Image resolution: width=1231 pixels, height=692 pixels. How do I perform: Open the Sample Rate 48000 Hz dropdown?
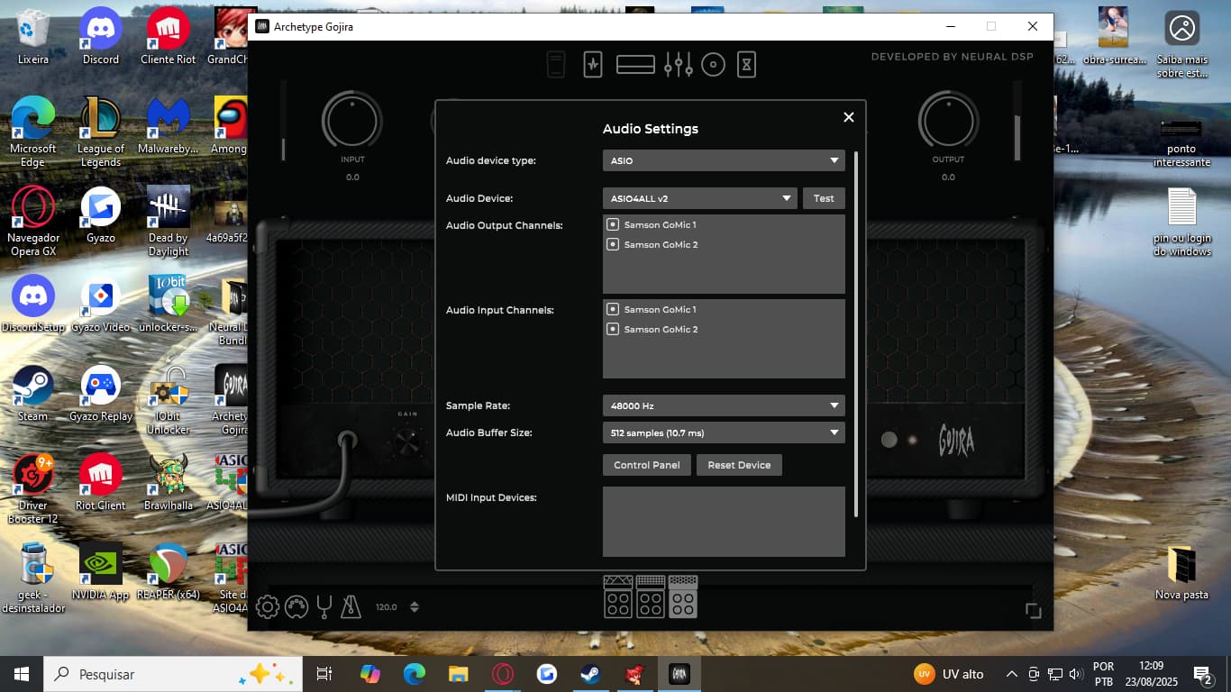(x=724, y=405)
